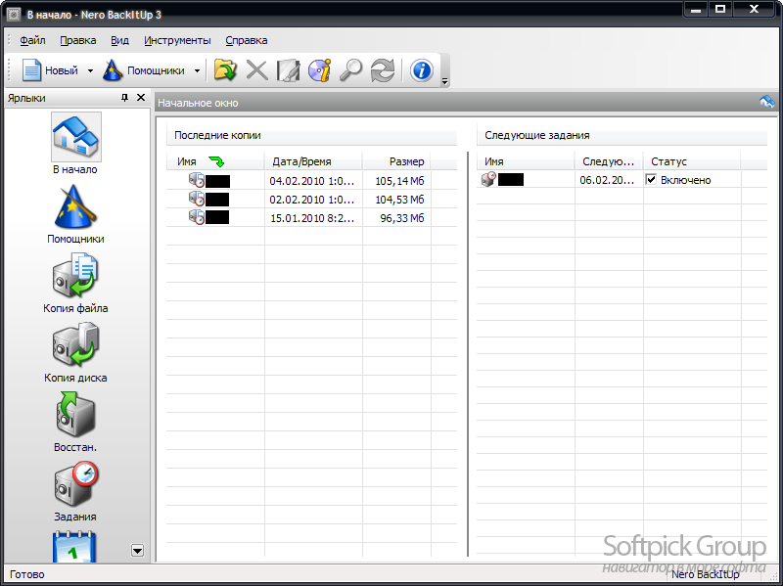Select the В начало home shortcut
Image resolution: width=783 pixels, height=586 pixels.
tap(75, 144)
